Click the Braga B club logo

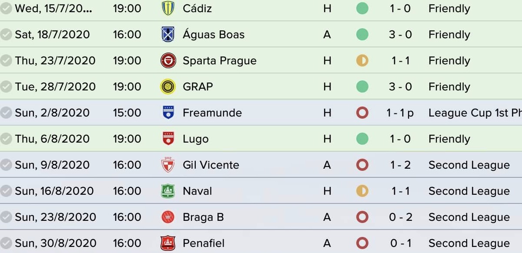coord(168,217)
